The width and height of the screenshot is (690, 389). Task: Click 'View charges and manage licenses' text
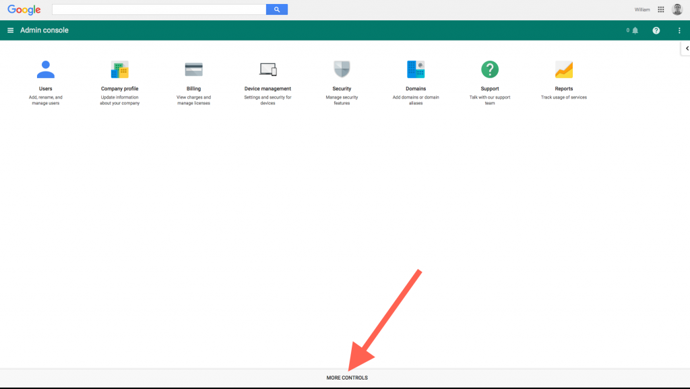click(193, 100)
